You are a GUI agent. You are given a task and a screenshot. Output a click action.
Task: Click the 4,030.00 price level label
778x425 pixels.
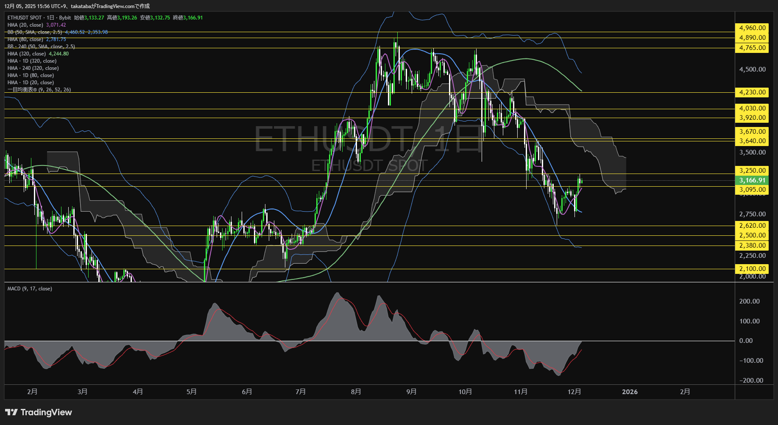pos(752,108)
